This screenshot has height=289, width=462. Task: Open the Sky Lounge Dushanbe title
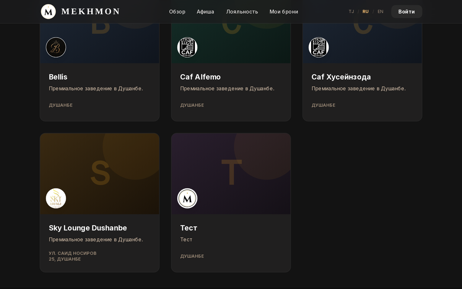pos(88,228)
